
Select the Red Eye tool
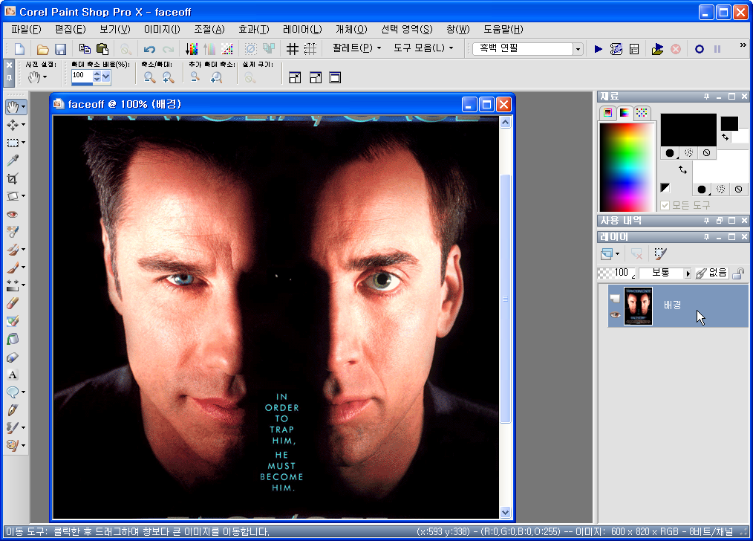point(13,214)
